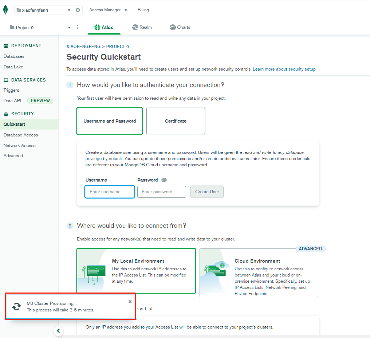This screenshot has height=338, width=370.
Task: Open Databases in sidebar
Action: pos(14,56)
